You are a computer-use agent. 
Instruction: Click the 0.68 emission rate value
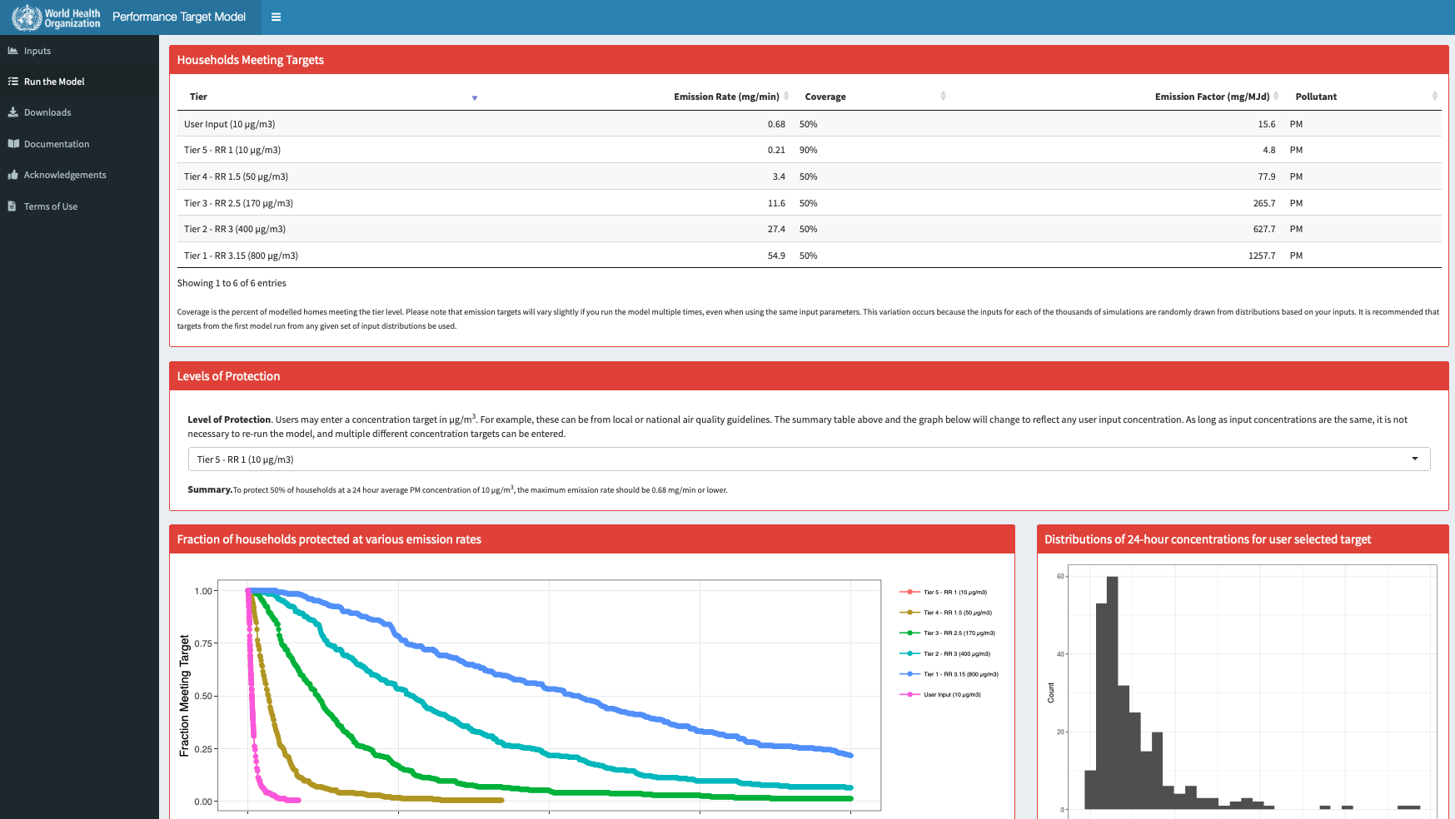(776, 124)
